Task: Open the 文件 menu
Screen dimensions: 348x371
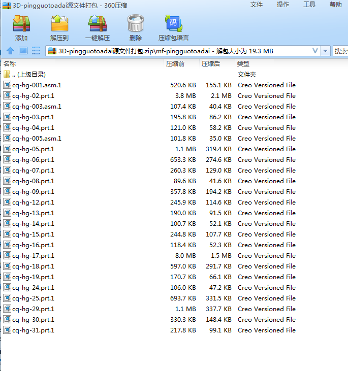Action: point(257,5)
